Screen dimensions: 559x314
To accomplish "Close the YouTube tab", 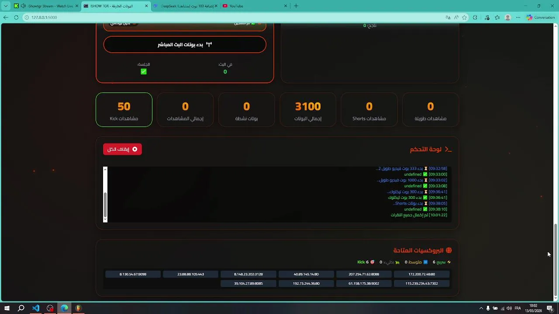I will pyautogui.click(x=286, y=6).
